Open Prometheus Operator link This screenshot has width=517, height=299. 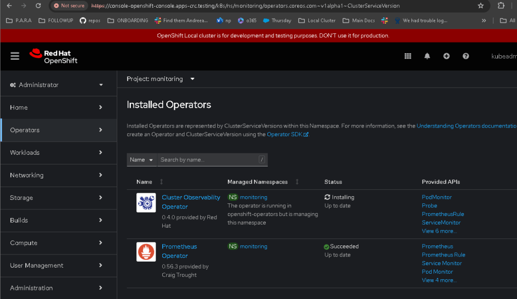coord(179,251)
